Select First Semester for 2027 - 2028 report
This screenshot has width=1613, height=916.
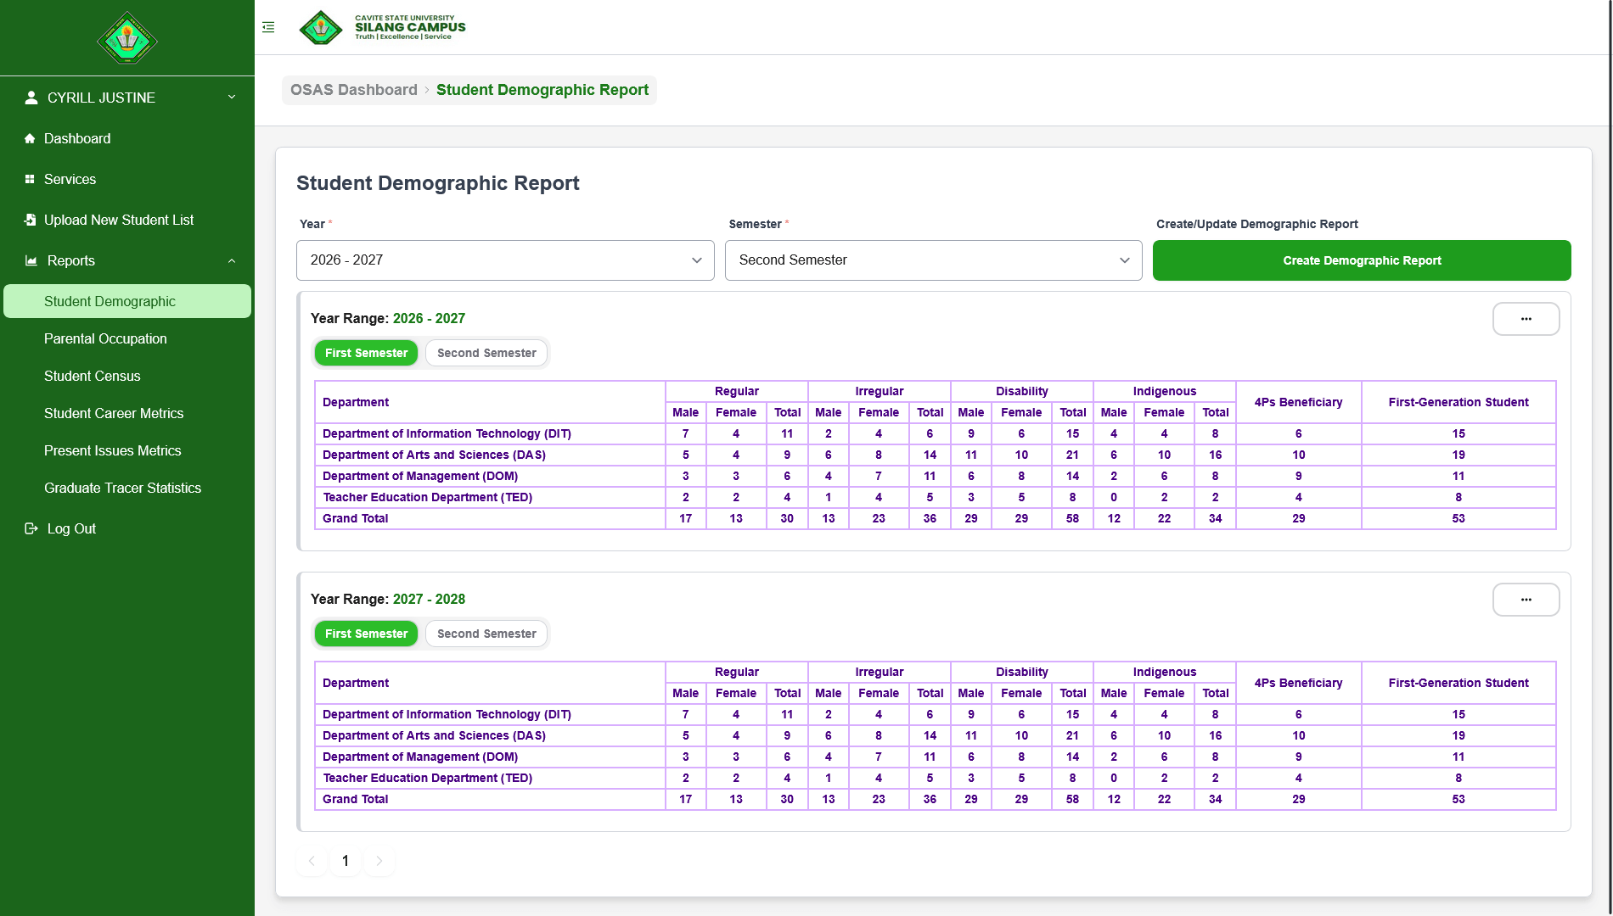tap(366, 634)
